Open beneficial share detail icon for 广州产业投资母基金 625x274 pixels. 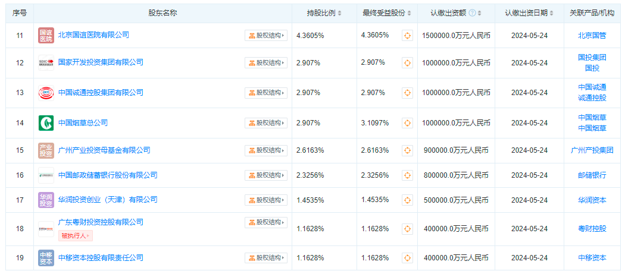click(x=407, y=150)
